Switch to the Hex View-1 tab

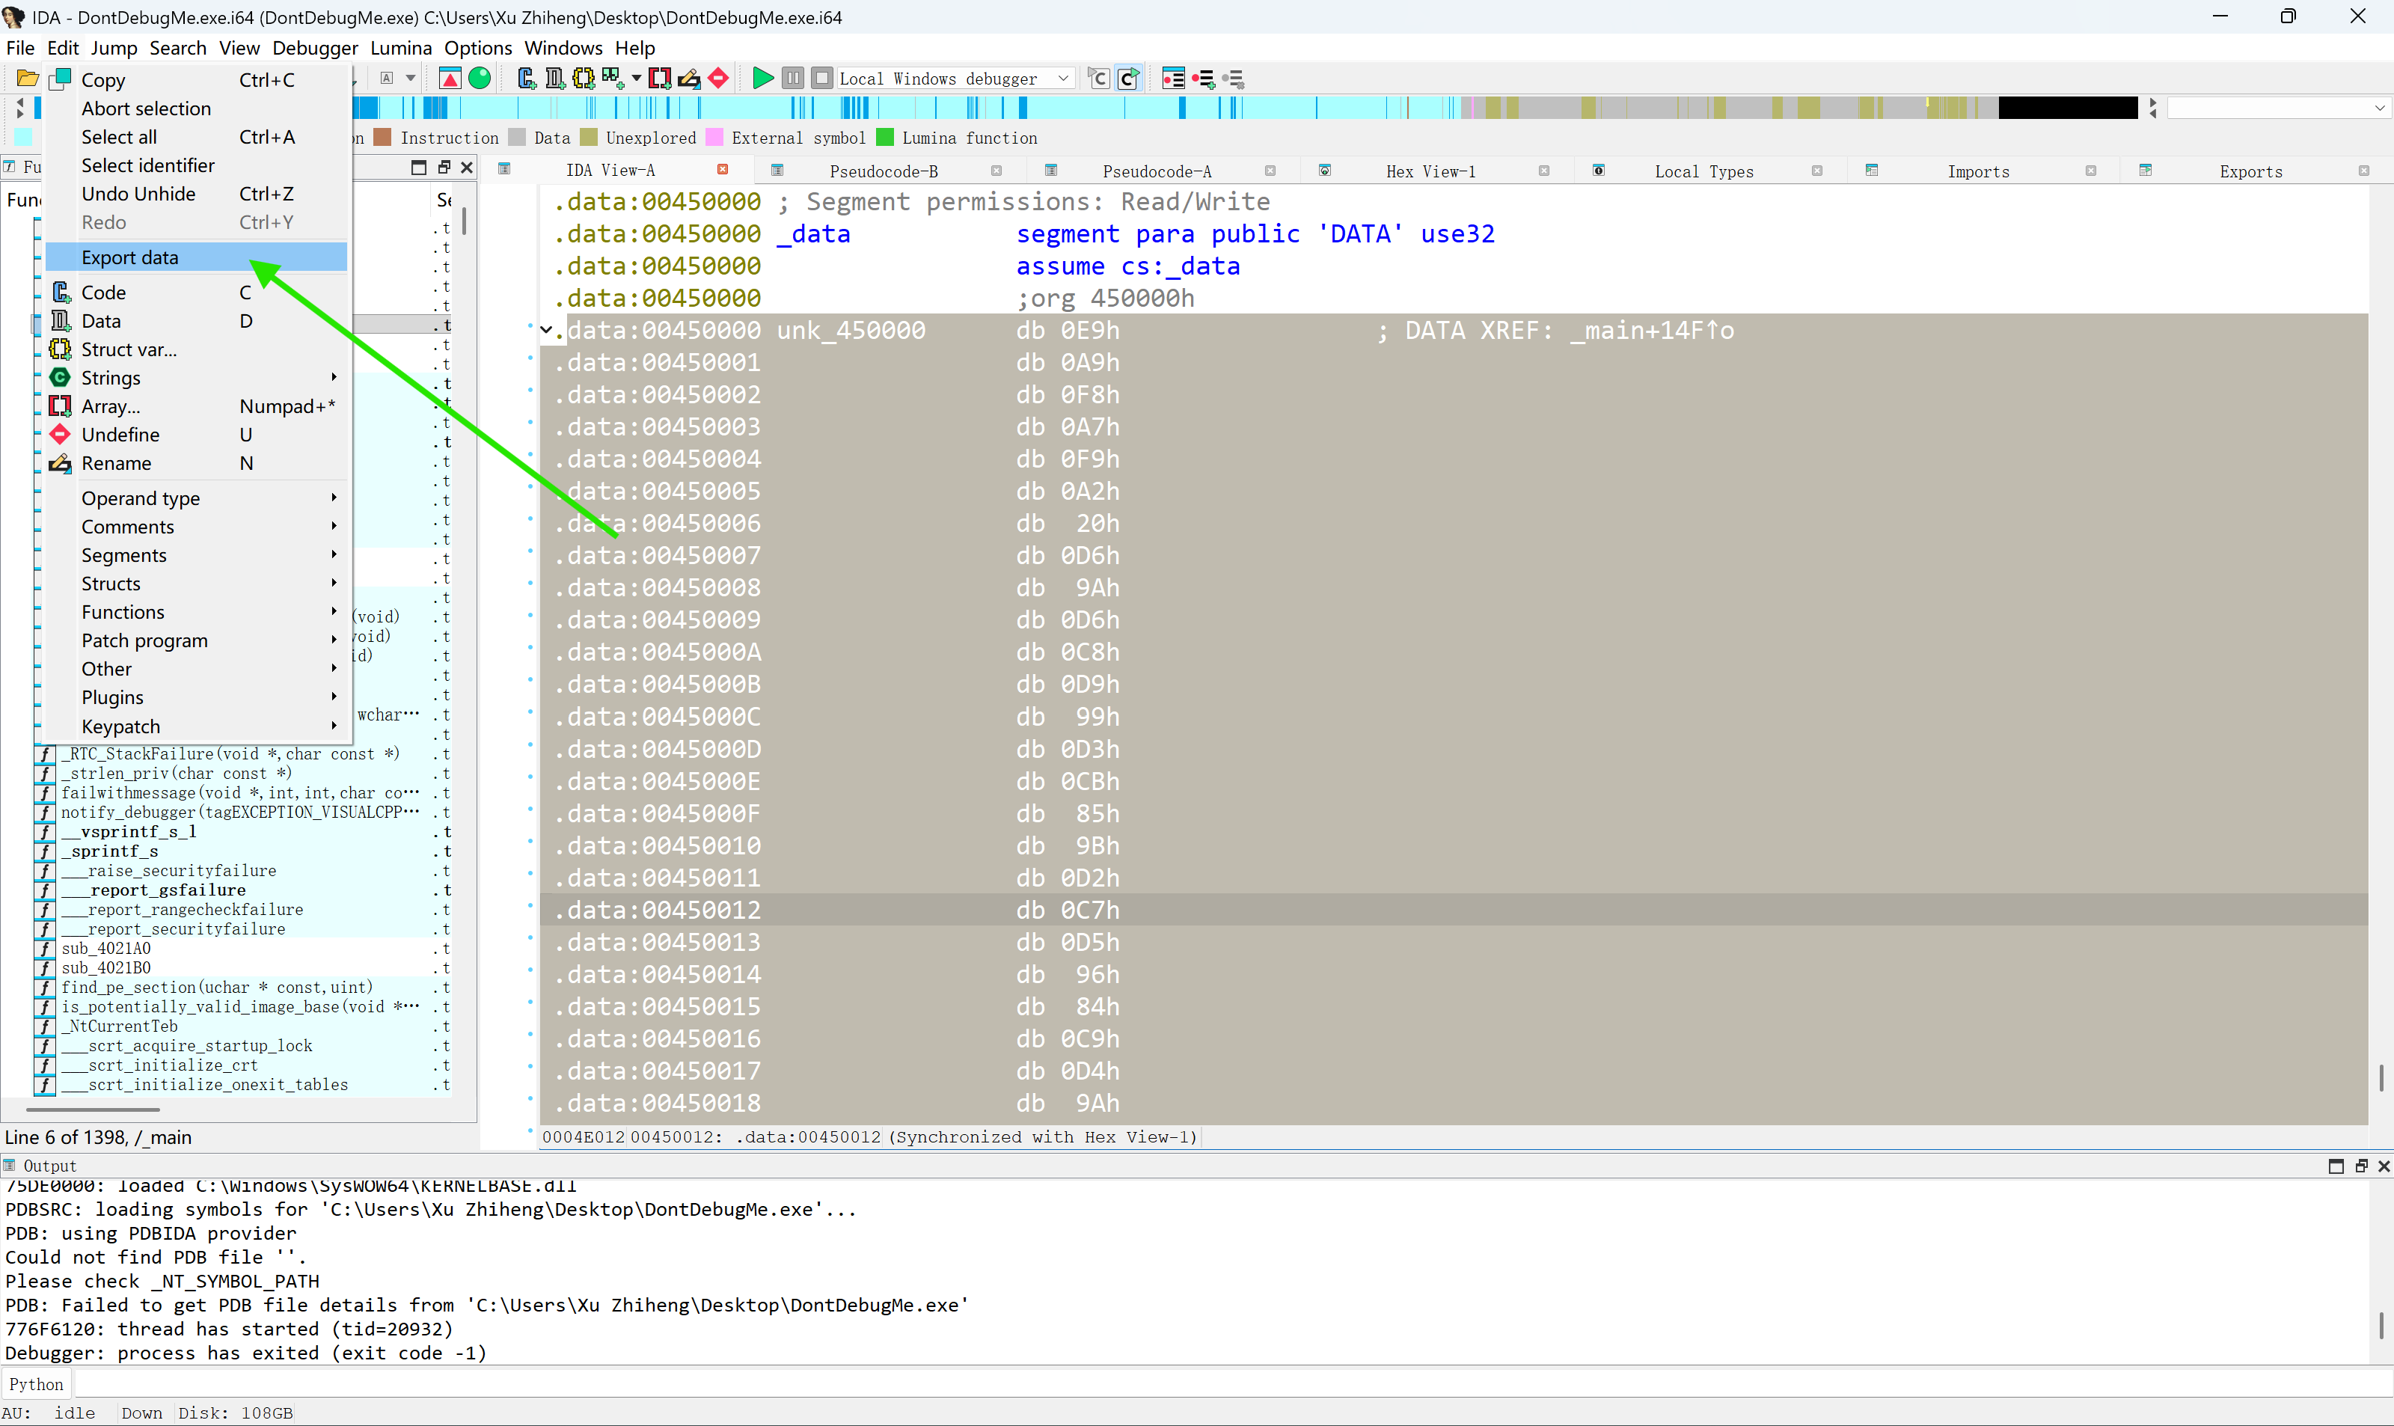(x=1430, y=171)
